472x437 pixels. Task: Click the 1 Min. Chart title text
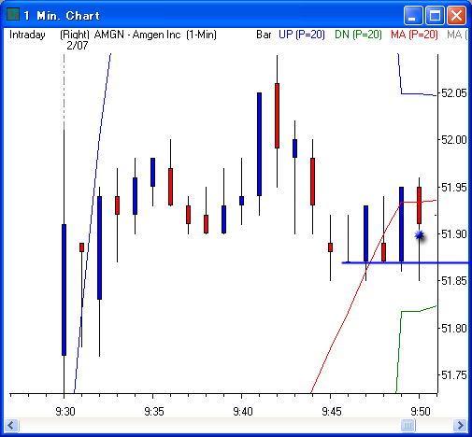pyautogui.click(x=62, y=16)
